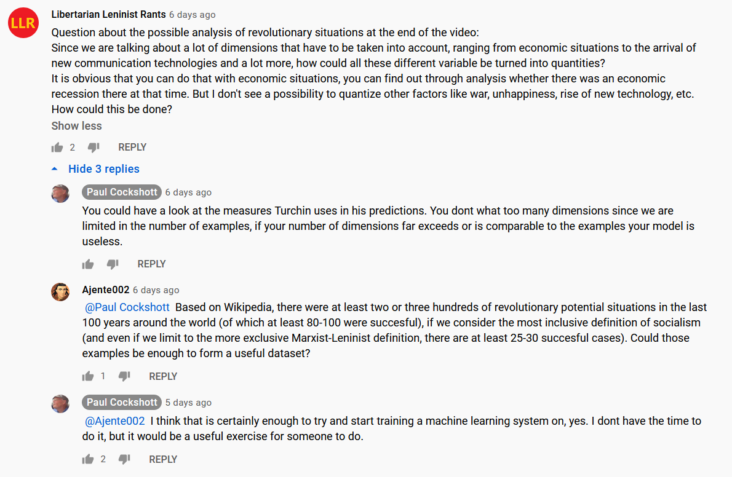The image size is (732, 477).
Task: Open Ajente002's comment timestamp link
Action: (x=156, y=290)
